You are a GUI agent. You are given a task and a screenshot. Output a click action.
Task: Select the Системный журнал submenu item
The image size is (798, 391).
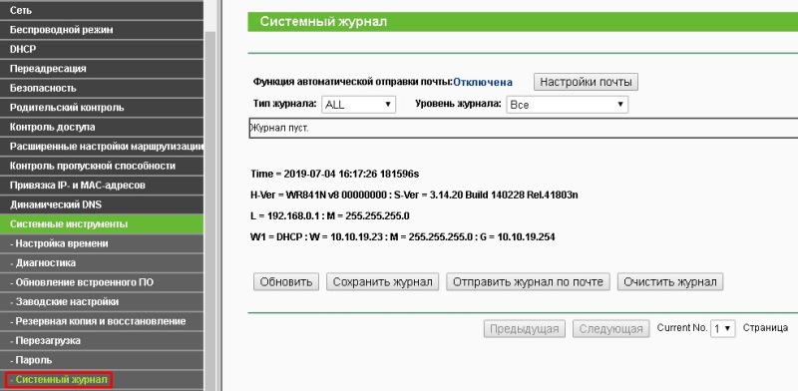click(102, 380)
